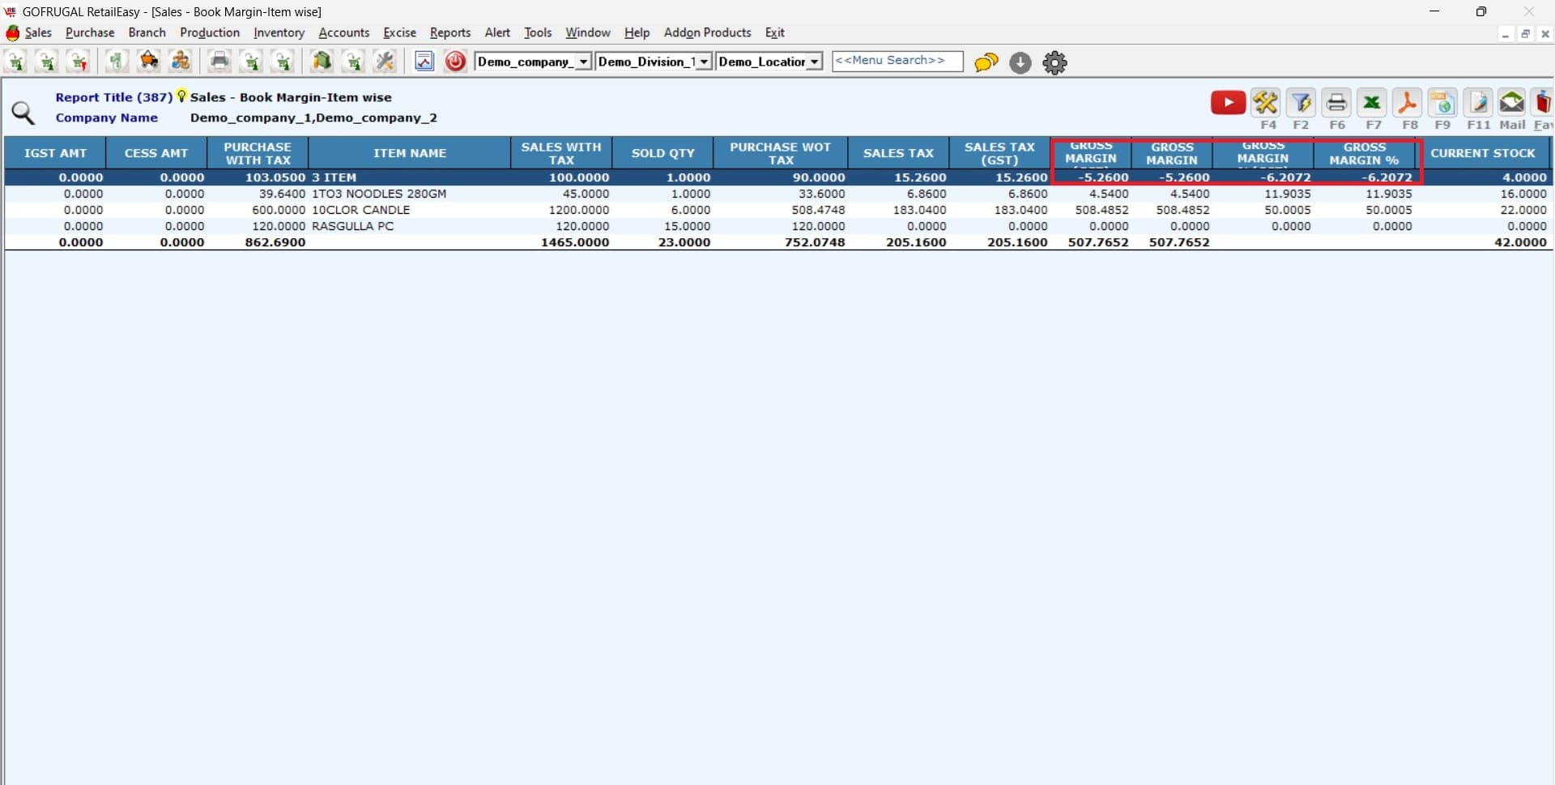The image size is (1555, 785).
Task: Click the YouTube video help icon
Action: click(x=1228, y=103)
